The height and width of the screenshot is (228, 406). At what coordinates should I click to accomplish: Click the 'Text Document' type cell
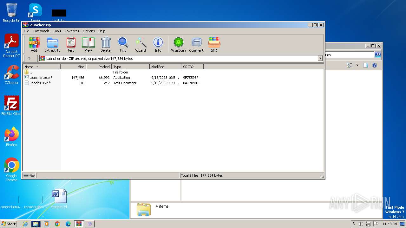click(x=125, y=83)
